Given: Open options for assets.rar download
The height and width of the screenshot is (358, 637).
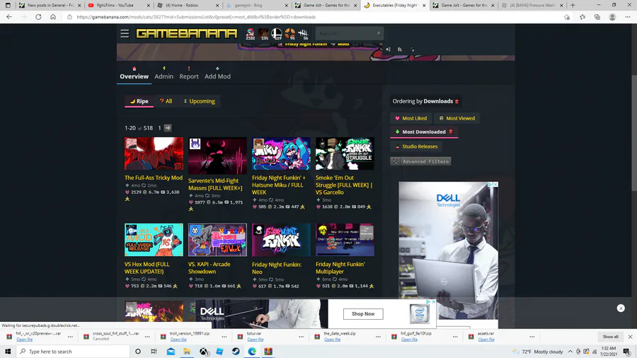Looking at the screenshot, I should (x=532, y=337).
